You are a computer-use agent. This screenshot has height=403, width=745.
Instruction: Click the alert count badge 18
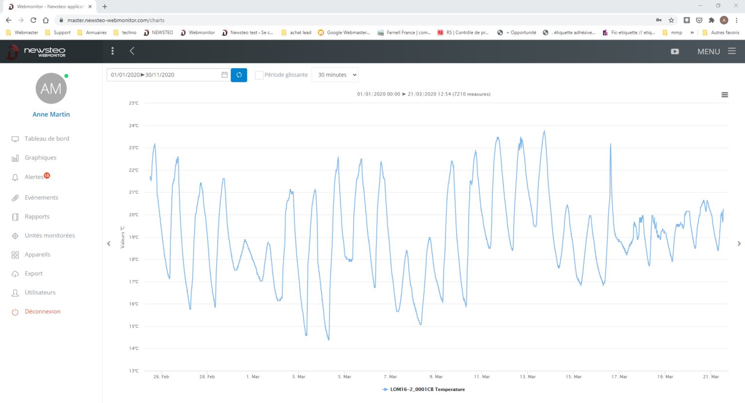click(47, 175)
